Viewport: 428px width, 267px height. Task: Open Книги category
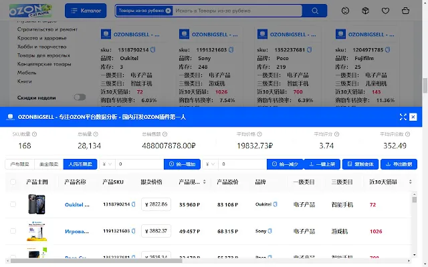point(24,81)
